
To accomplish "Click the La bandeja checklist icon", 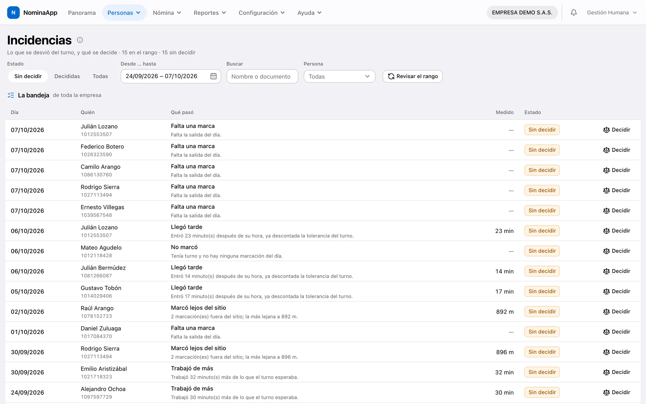I will [11, 95].
